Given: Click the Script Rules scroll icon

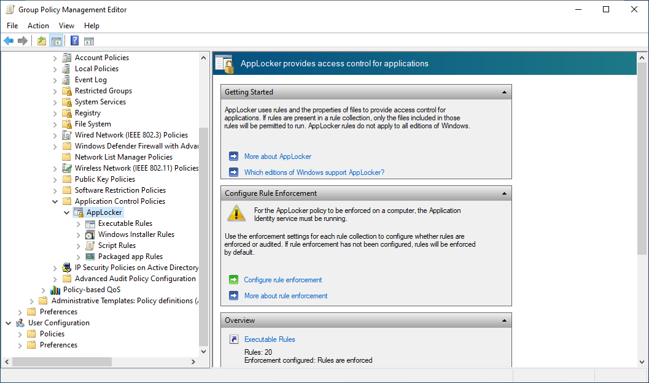Looking at the screenshot, I should (90, 246).
